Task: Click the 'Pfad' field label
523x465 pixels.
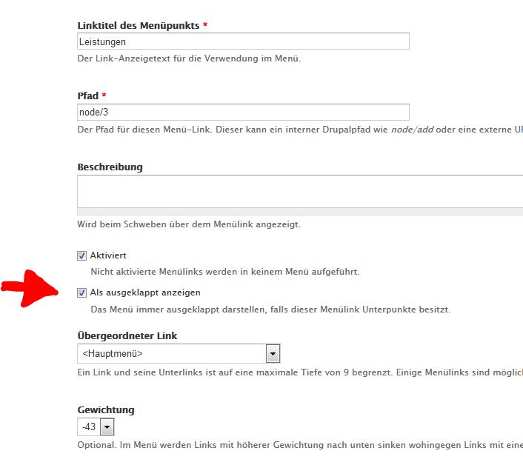Action: coord(87,96)
